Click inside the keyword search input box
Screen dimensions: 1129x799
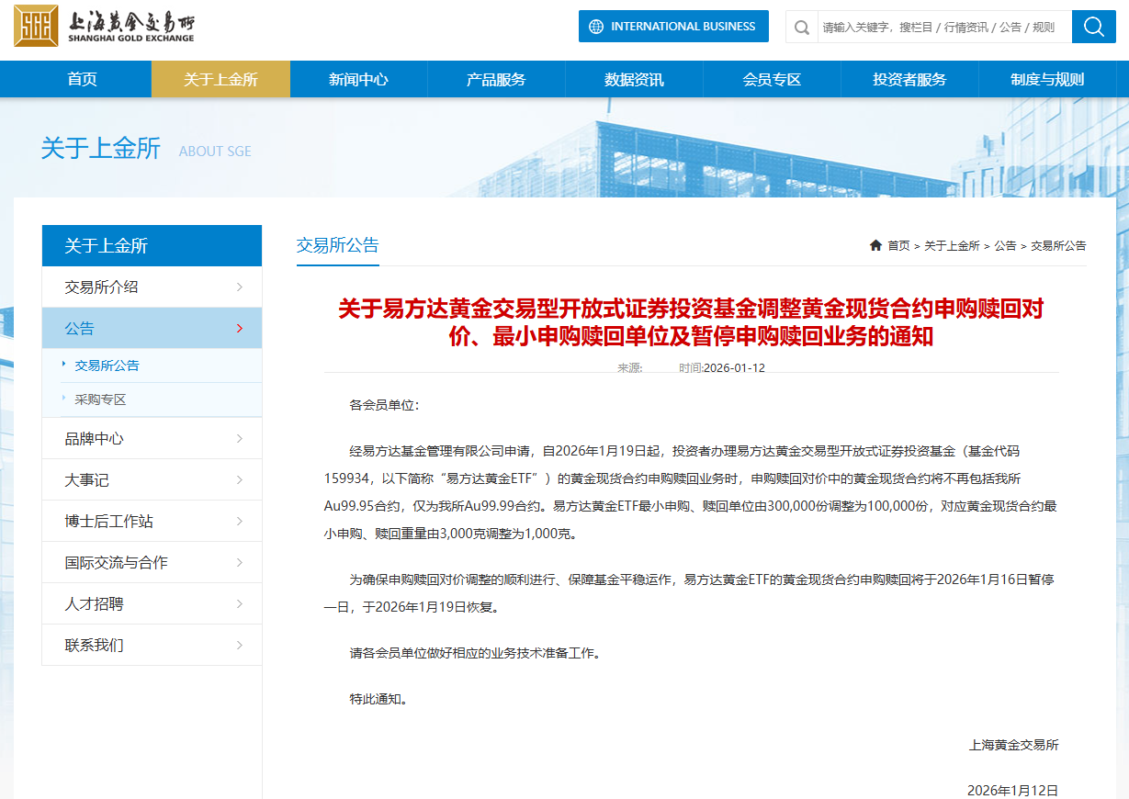click(937, 26)
